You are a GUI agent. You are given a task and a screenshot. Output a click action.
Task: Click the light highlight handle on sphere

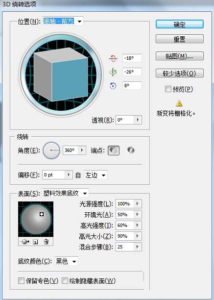(x=42, y=214)
